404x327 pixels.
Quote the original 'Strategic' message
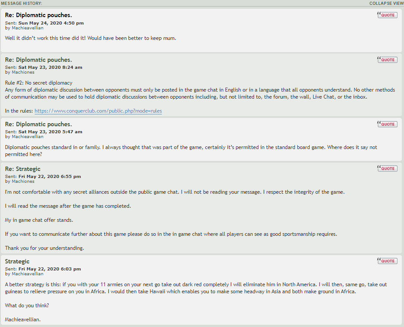(387, 261)
